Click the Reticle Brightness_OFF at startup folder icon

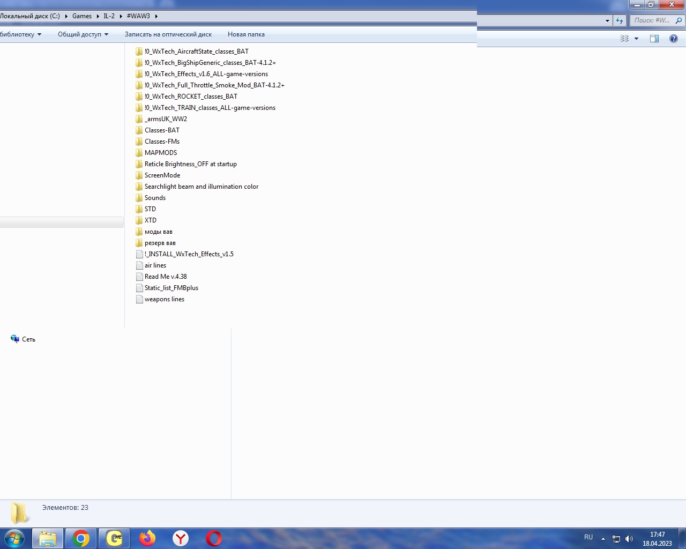pyautogui.click(x=139, y=164)
